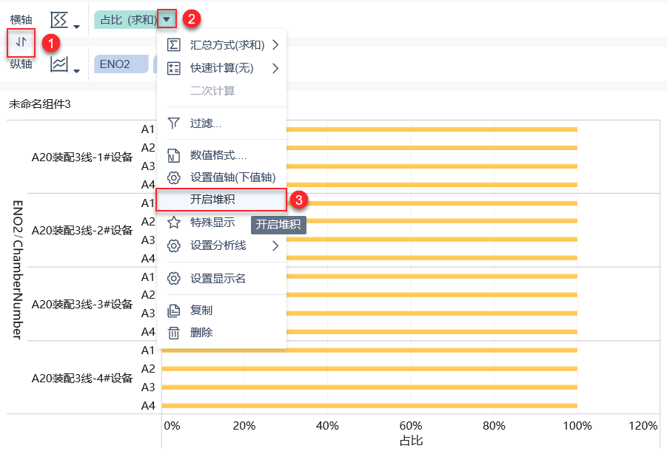The height and width of the screenshot is (454, 667).
Task: Click the funnel icon beside 过滤
Action: (x=174, y=123)
